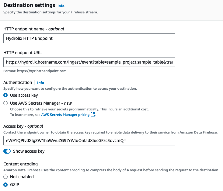Click the Show access key label text
Viewport: 223px width, 191px height.
coord(29,151)
